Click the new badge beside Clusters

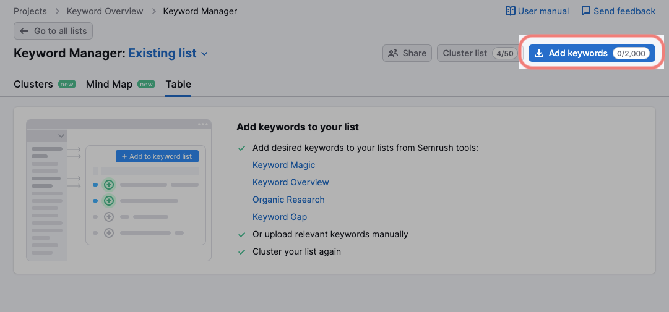pos(67,84)
